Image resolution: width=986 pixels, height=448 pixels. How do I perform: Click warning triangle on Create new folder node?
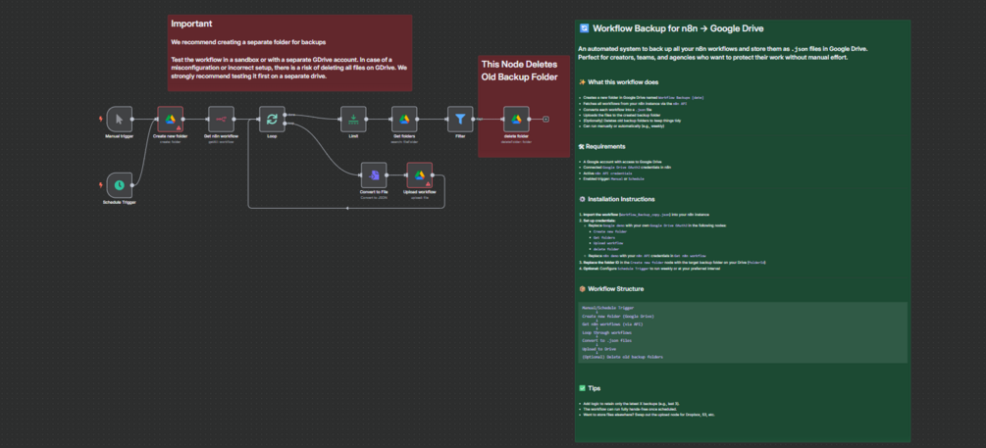coord(179,127)
